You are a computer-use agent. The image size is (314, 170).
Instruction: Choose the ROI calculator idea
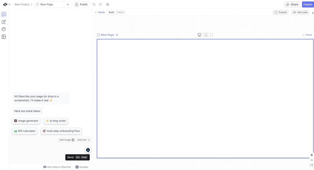pyautogui.click(x=25, y=131)
